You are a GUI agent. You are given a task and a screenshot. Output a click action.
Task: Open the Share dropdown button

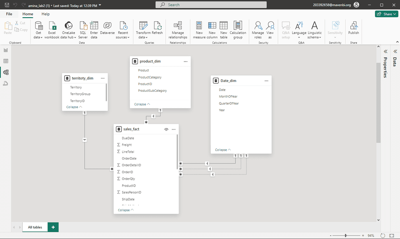pos(386,14)
